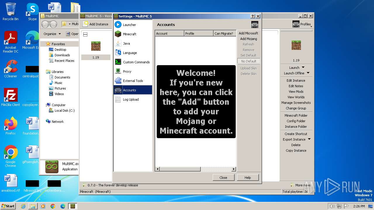Click Explorer back navigation button
This screenshot has height=210, width=374.
45,24
